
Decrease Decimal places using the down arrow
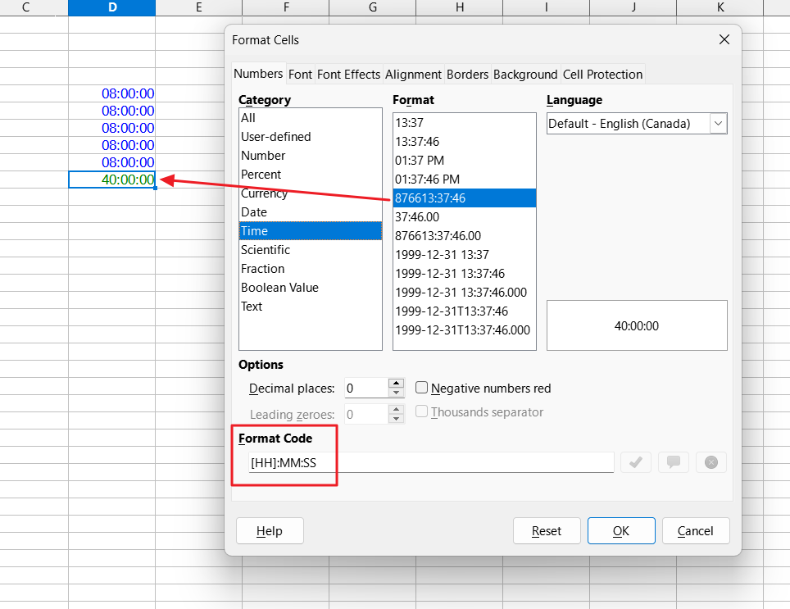tap(395, 392)
